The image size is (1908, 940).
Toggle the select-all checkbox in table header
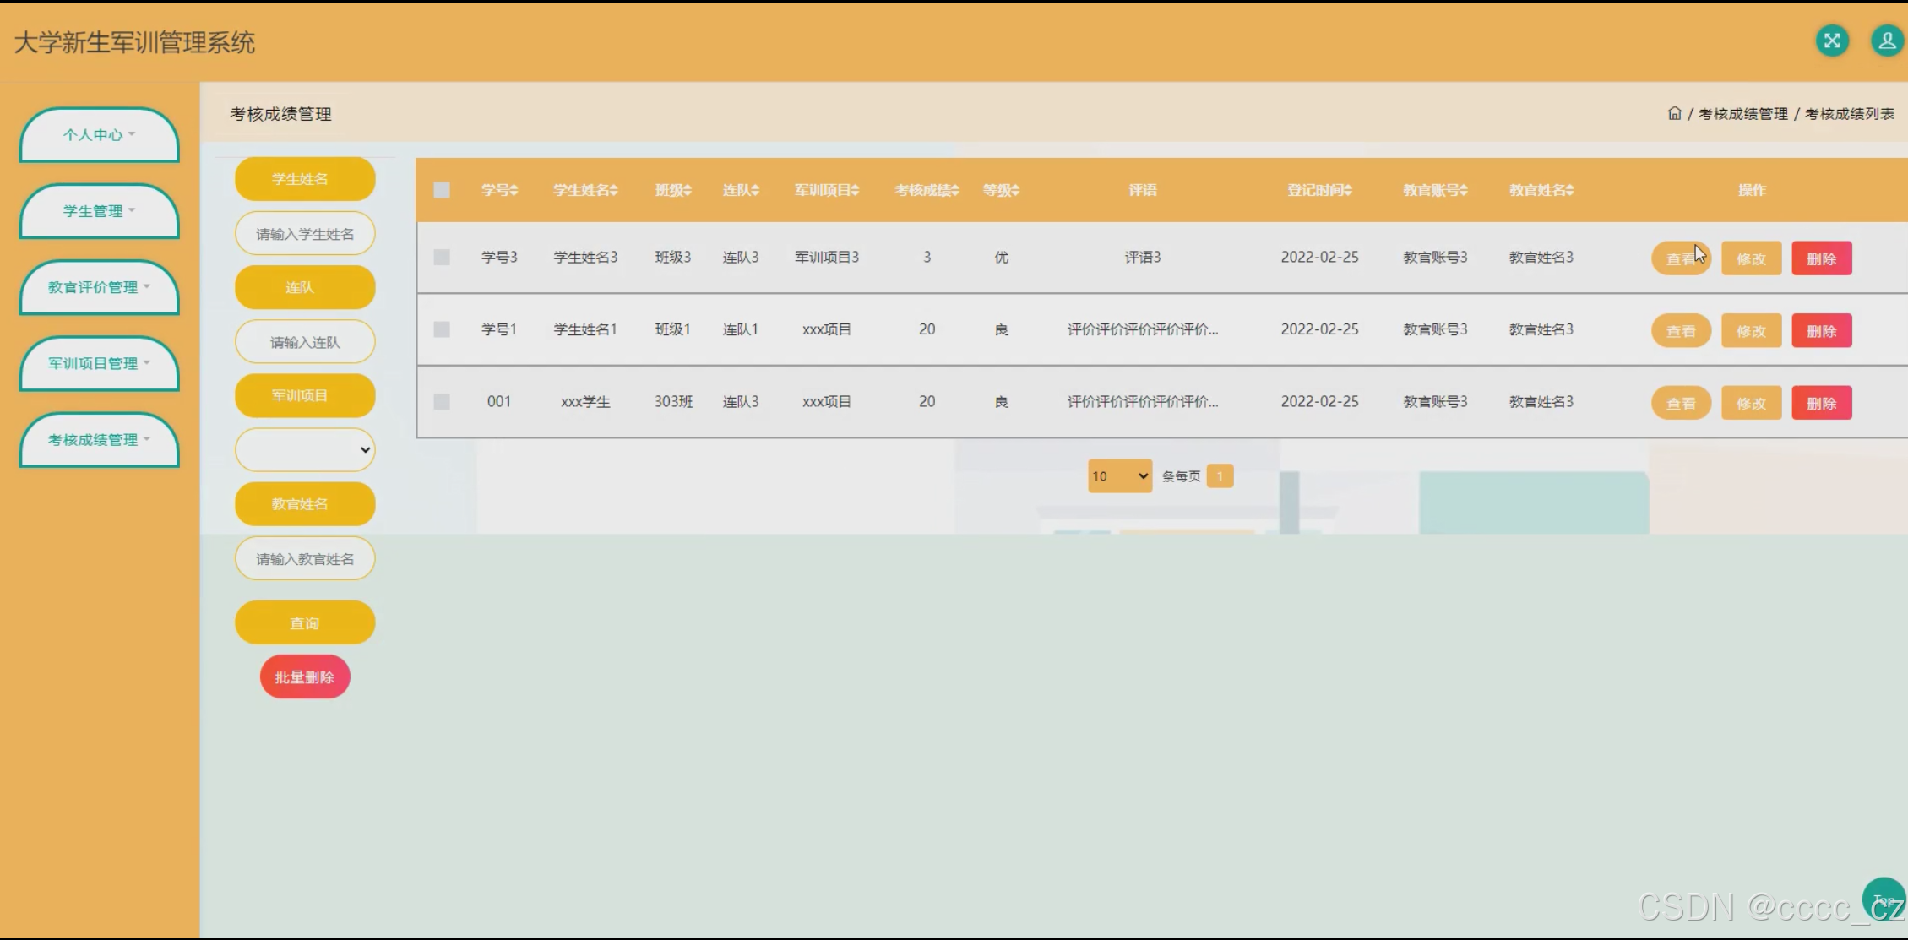(x=442, y=190)
